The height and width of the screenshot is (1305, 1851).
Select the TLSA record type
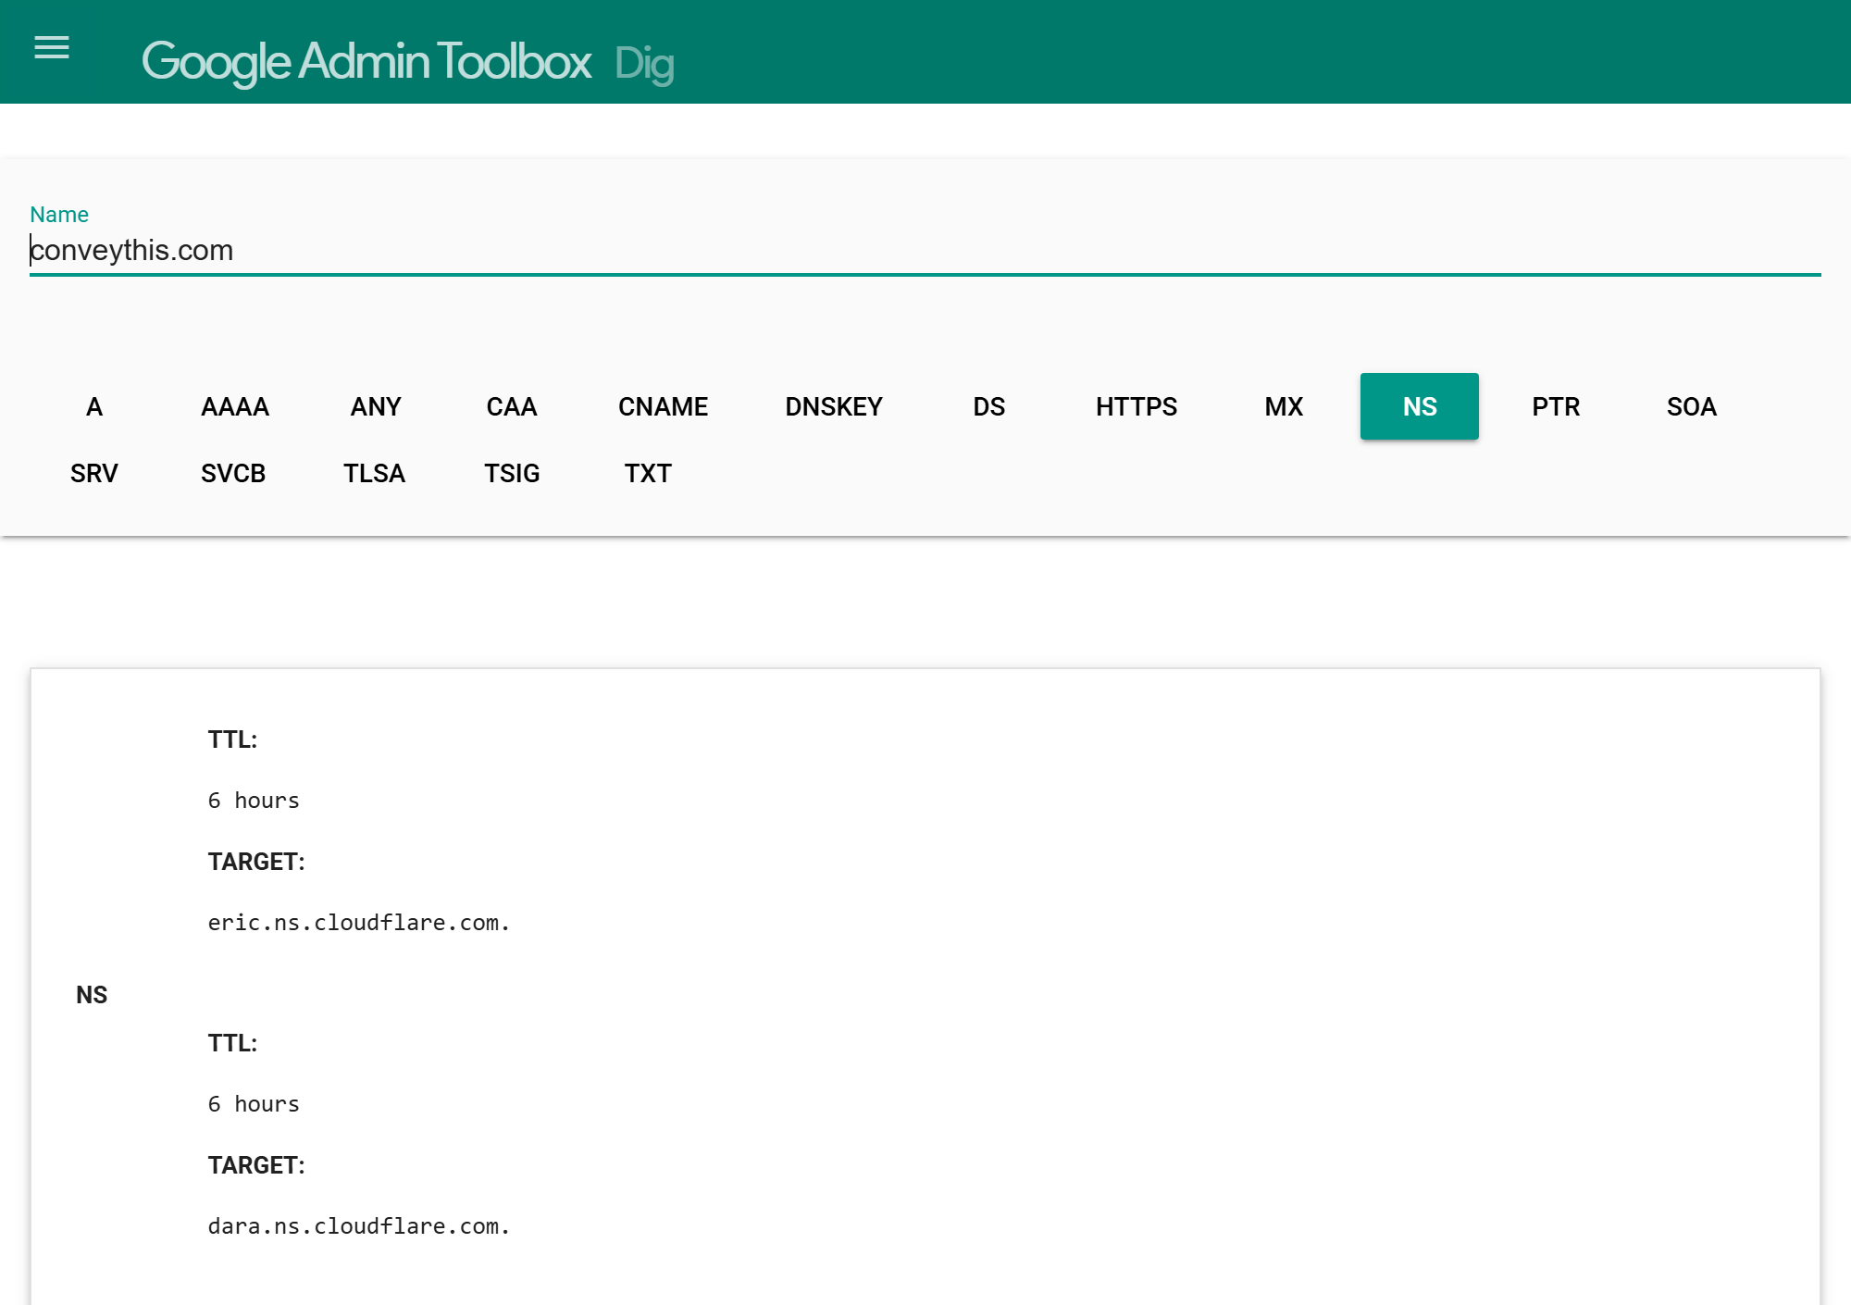pos(374,473)
